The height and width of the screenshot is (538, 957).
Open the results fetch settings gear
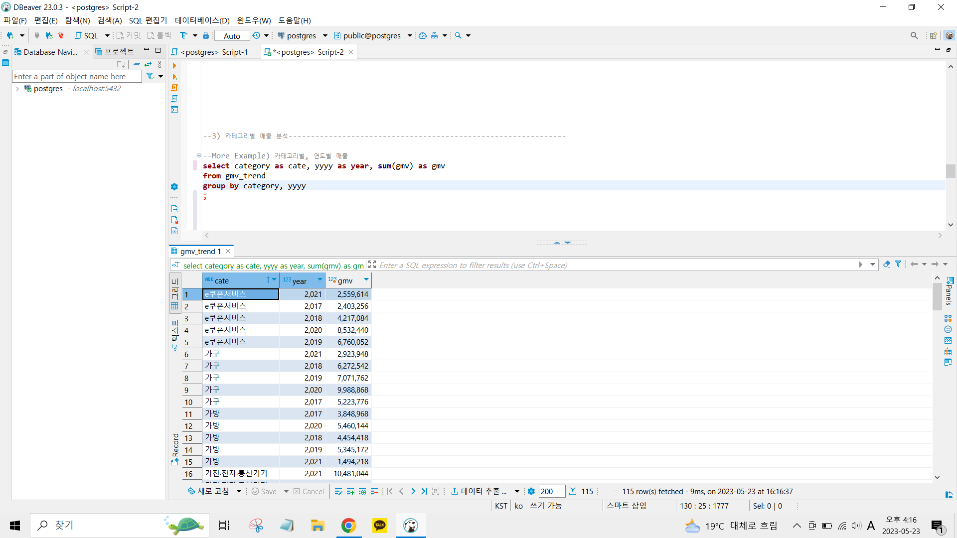pos(531,492)
